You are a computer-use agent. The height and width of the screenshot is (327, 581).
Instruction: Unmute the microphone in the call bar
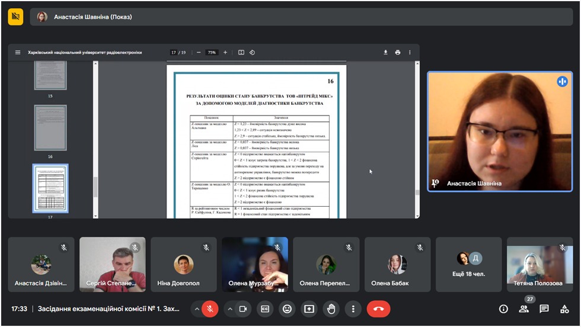pos(210,309)
